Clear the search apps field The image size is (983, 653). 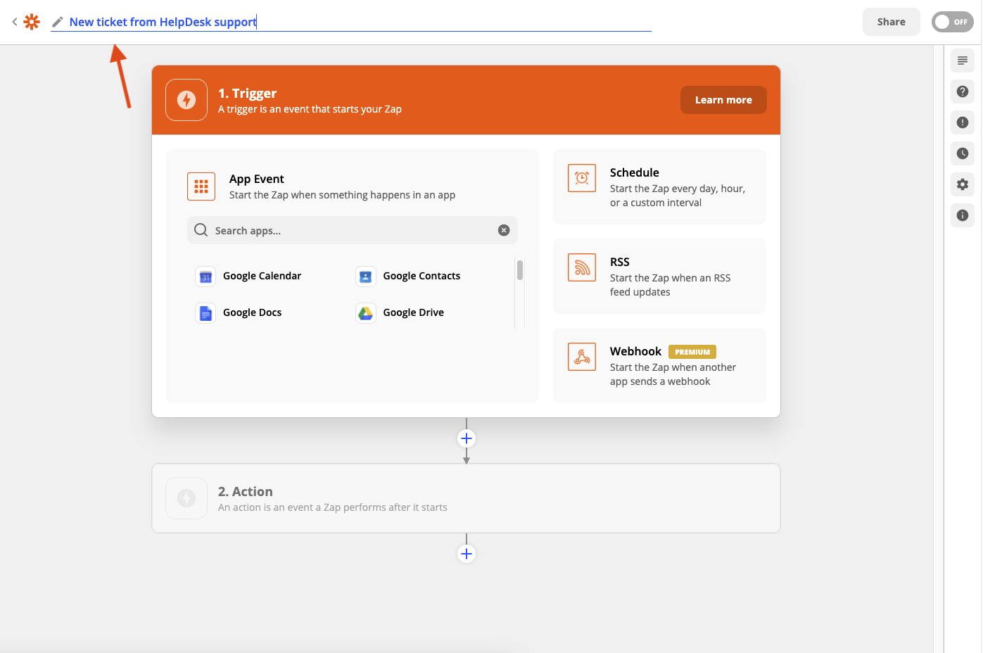click(x=504, y=230)
